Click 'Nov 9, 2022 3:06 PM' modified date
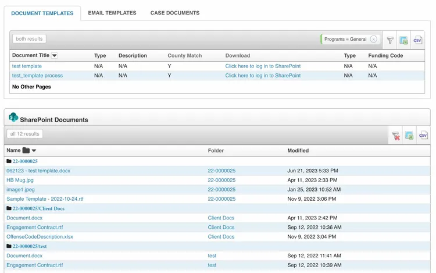This screenshot has height=273, width=436. coord(312,199)
